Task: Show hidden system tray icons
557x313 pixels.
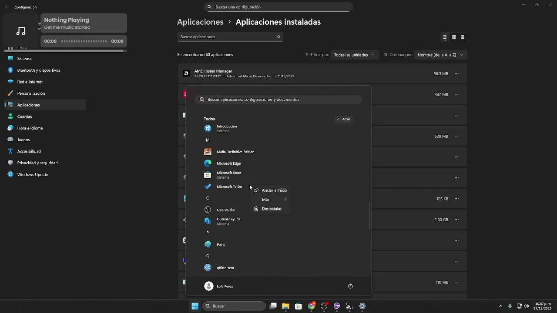Action: [500, 306]
